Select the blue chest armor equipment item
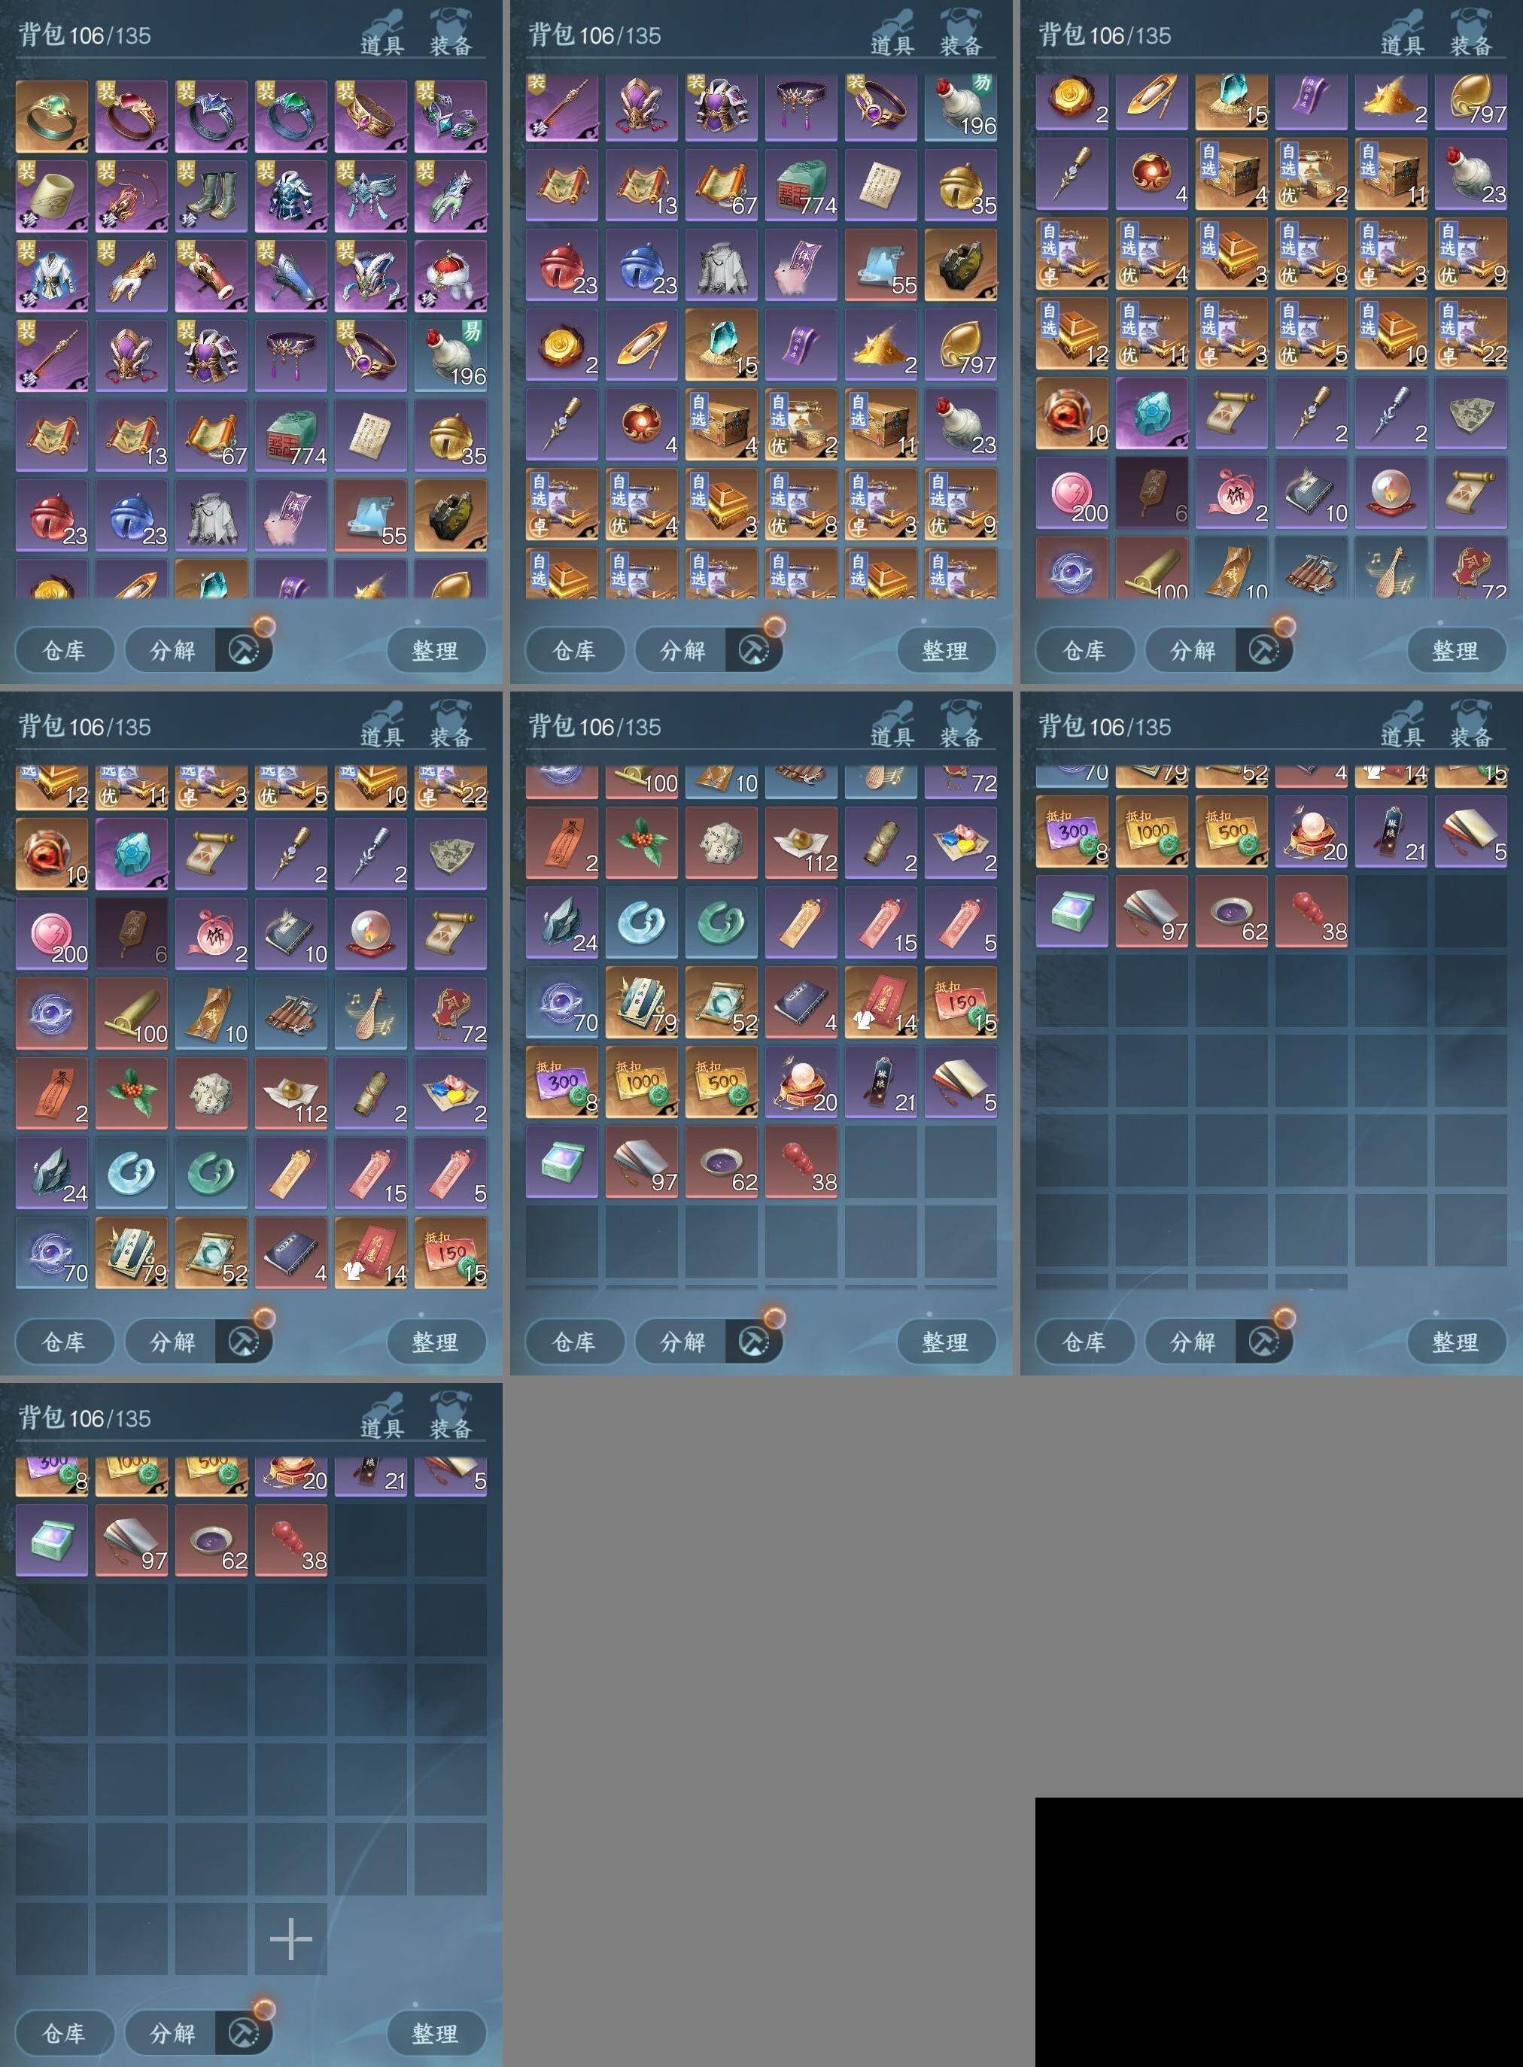 pos(291,196)
